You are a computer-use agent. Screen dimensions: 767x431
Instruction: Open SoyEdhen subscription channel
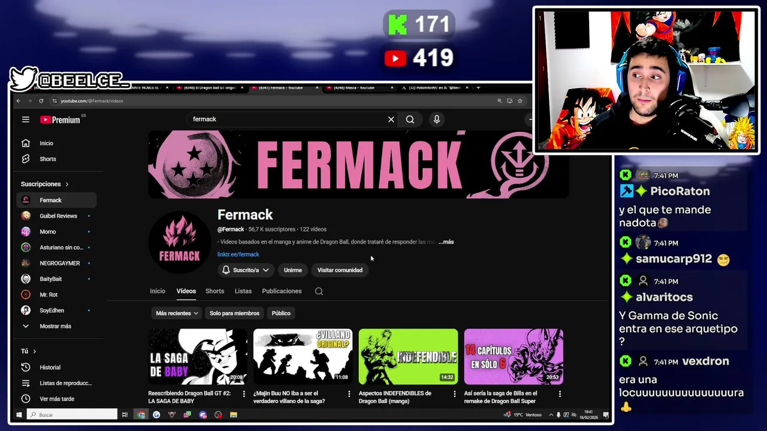(57, 311)
